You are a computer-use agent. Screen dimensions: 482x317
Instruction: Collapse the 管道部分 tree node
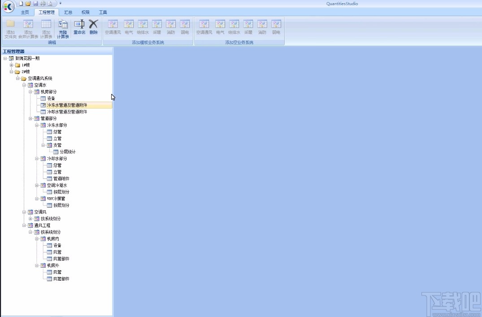(x=30, y=118)
